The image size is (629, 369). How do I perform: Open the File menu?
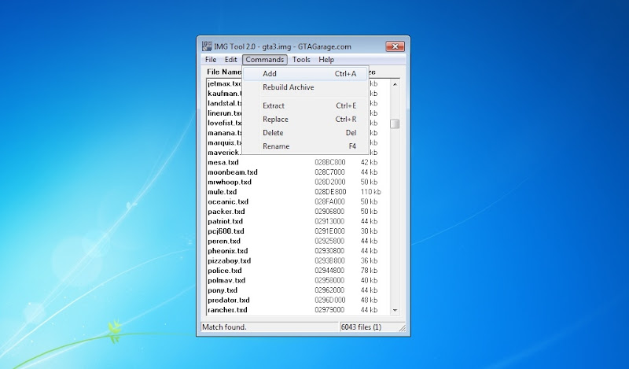tap(211, 60)
